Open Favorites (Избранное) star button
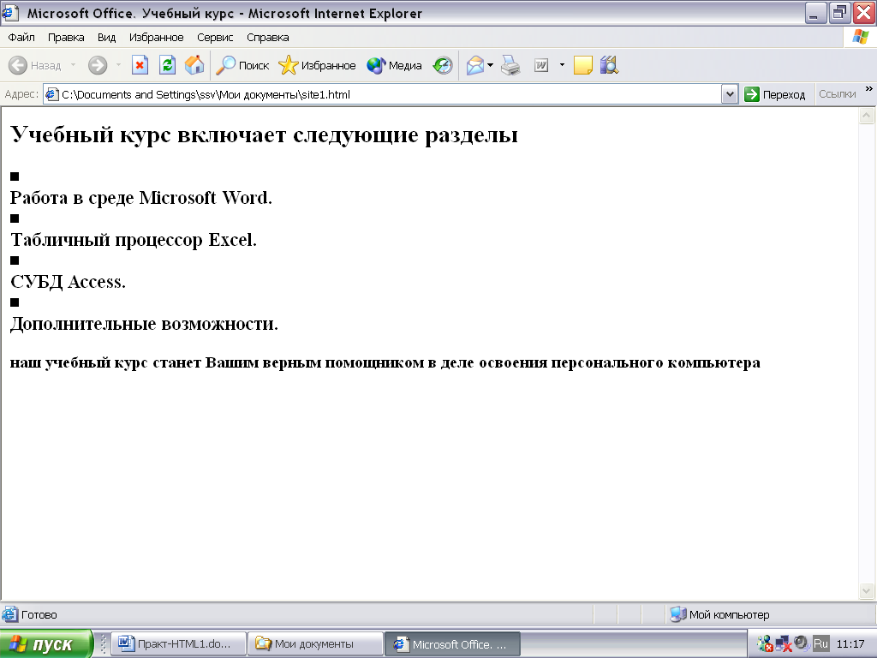Image resolution: width=877 pixels, height=658 pixels. coord(317,65)
